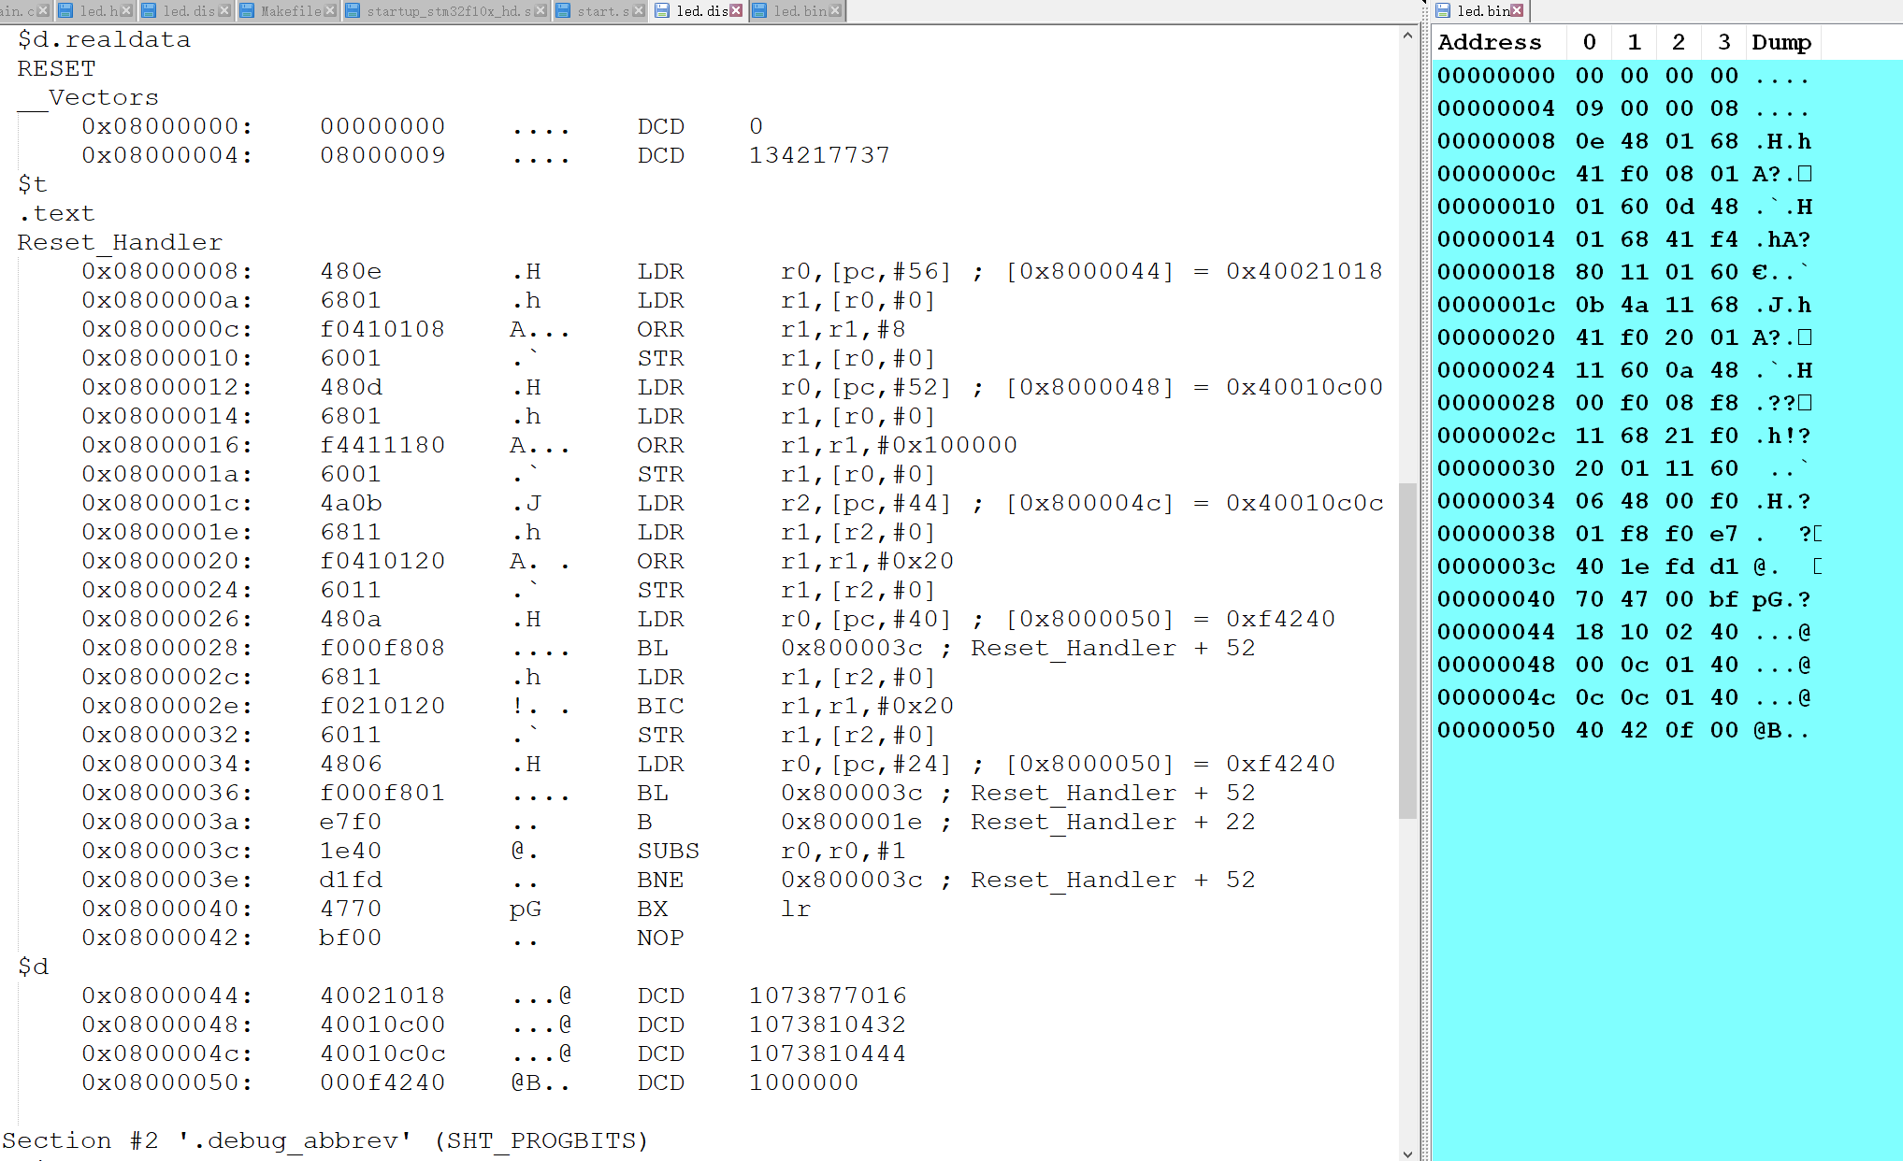1903x1161 pixels.
Task: Close the led.bin tab in the editor
Action: pyautogui.click(x=833, y=11)
